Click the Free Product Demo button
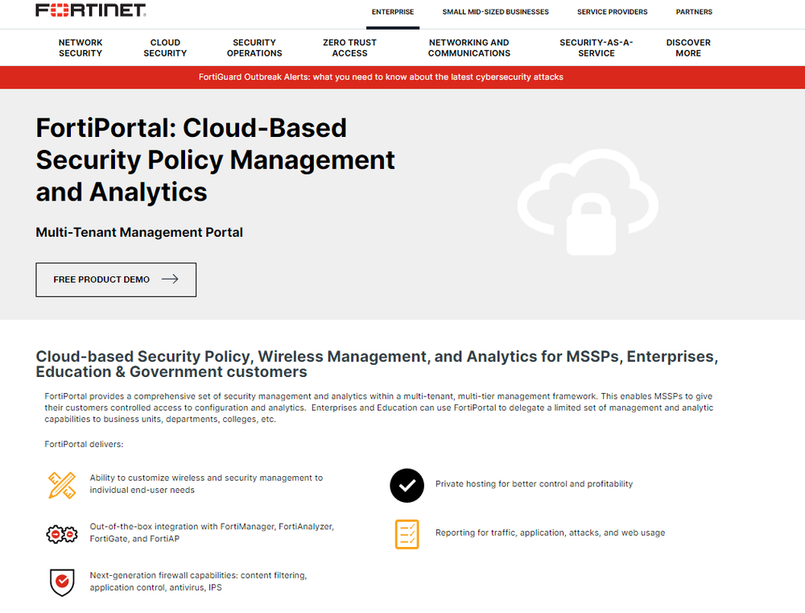 coord(116,280)
